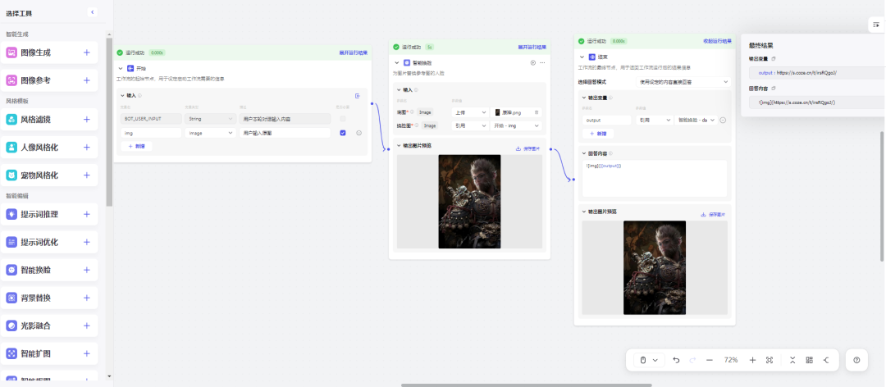The width and height of the screenshot is (886, 387).
Task: Add the 背景替换 tool with its plus icon
Action: tap(86, 298)
